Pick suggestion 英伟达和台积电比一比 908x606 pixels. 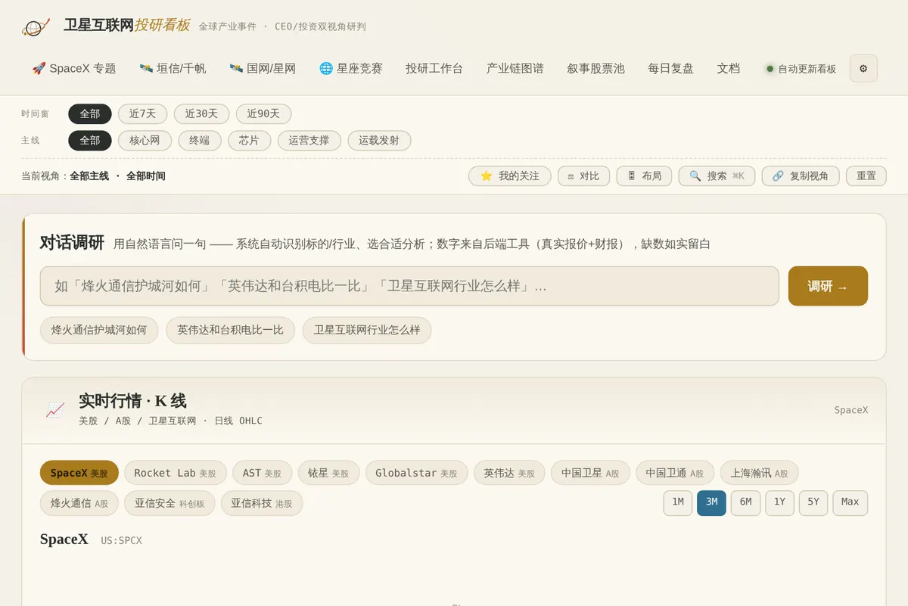click(230, 331)
